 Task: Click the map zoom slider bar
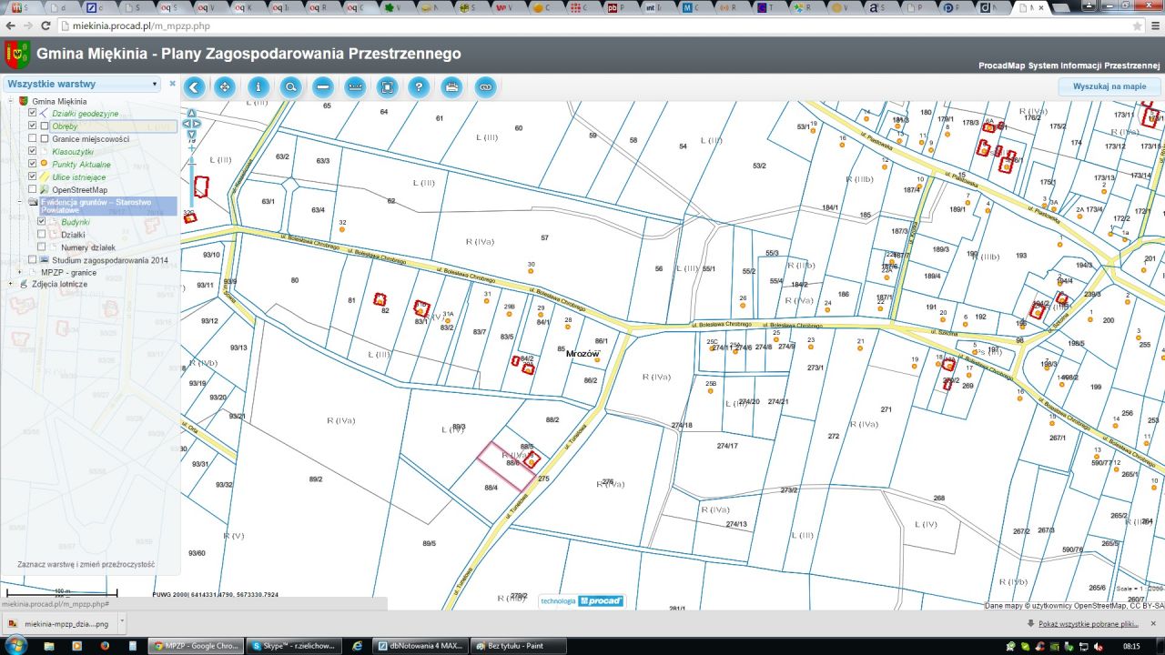click(191, 182)
